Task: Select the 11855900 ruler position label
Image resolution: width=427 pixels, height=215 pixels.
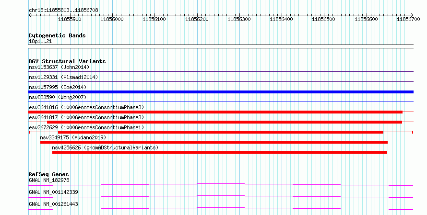Action: [x=70, y=19]
